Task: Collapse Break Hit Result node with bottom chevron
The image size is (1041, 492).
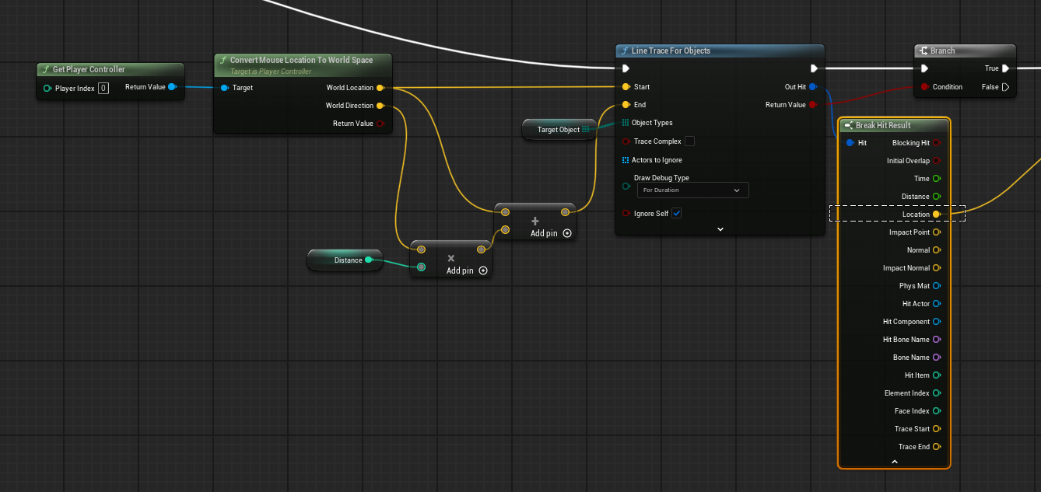Action: (x=895, y=462)
